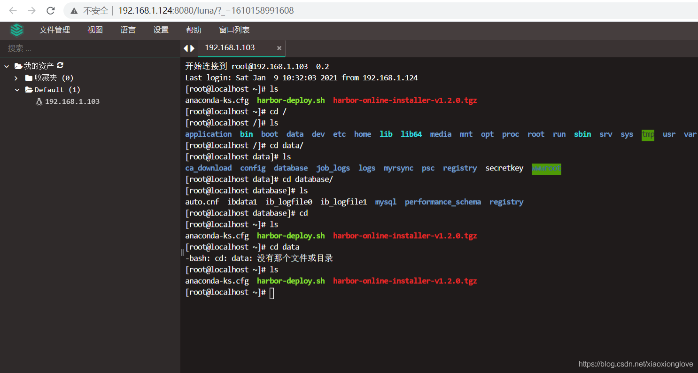The height and width of the screenshot is (373, 698).
Task: Close the 192.168.1.103 tab
Action: (279, 48)
